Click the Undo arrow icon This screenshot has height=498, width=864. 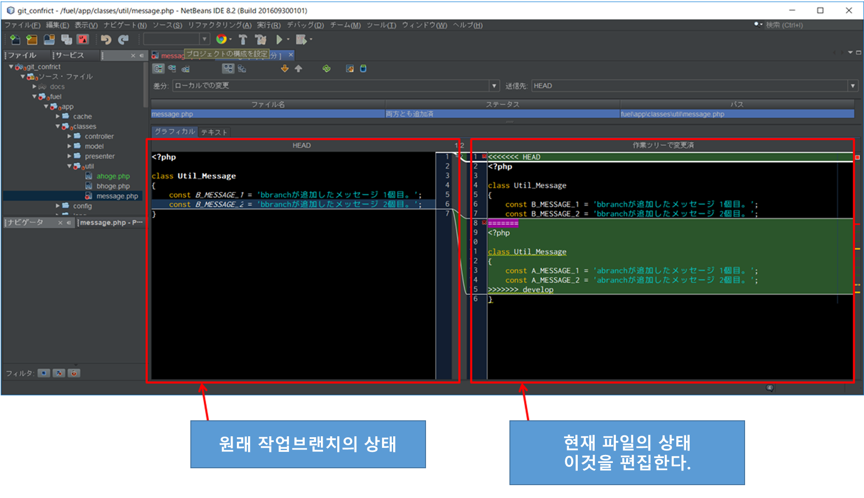[106, 40]
